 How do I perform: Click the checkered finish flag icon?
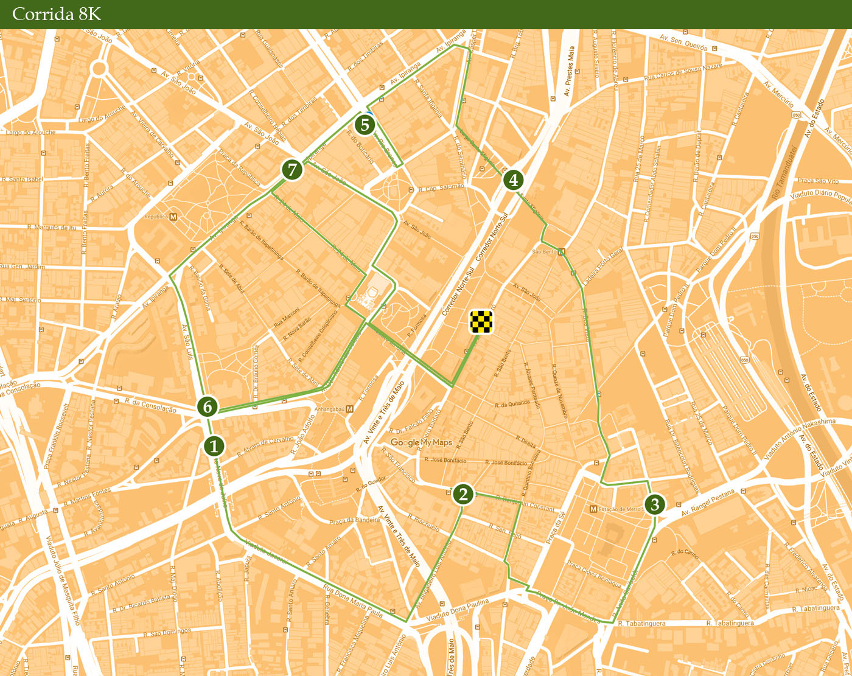481,322
